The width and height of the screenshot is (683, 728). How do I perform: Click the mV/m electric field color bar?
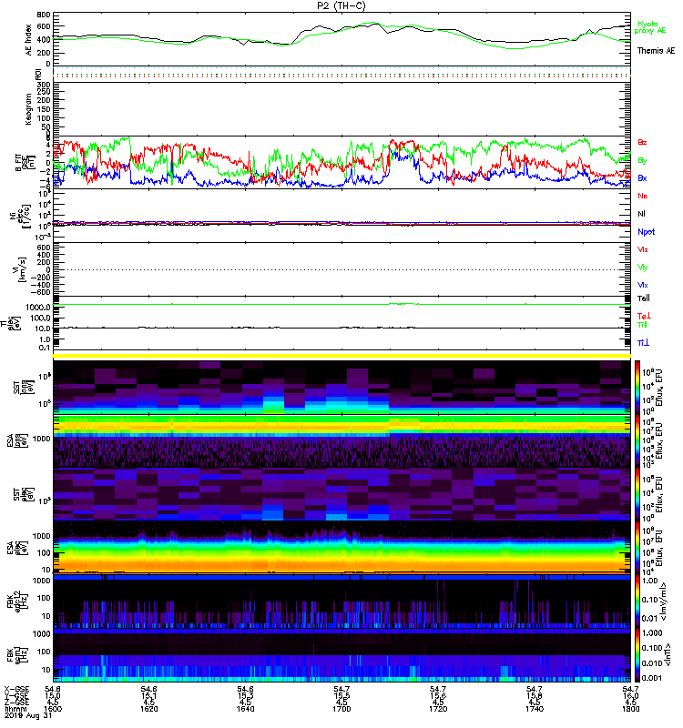point(637,602)
